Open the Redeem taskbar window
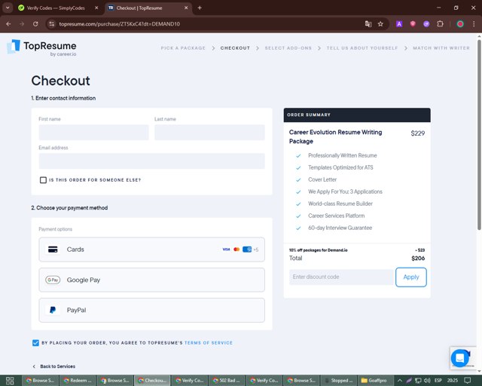Viewport: 482px width, 386px height. 78,381
